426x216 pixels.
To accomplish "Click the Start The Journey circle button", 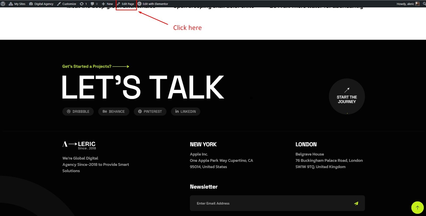I will tap(347, 97).
